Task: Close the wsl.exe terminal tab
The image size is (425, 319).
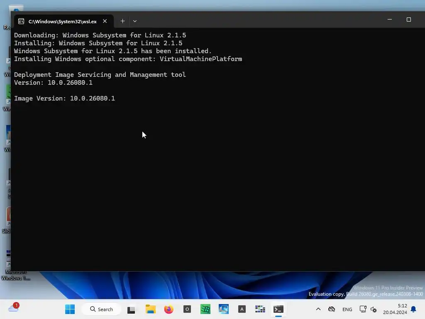Action: click(x=105, y=21)
